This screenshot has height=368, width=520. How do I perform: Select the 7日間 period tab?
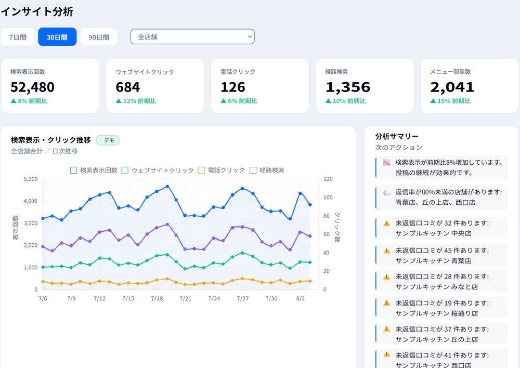click(x=18, y=37)
